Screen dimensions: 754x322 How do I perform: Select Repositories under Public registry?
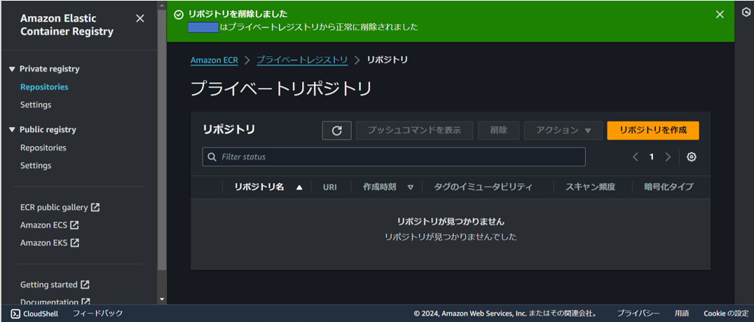click(x=43, y=148)
